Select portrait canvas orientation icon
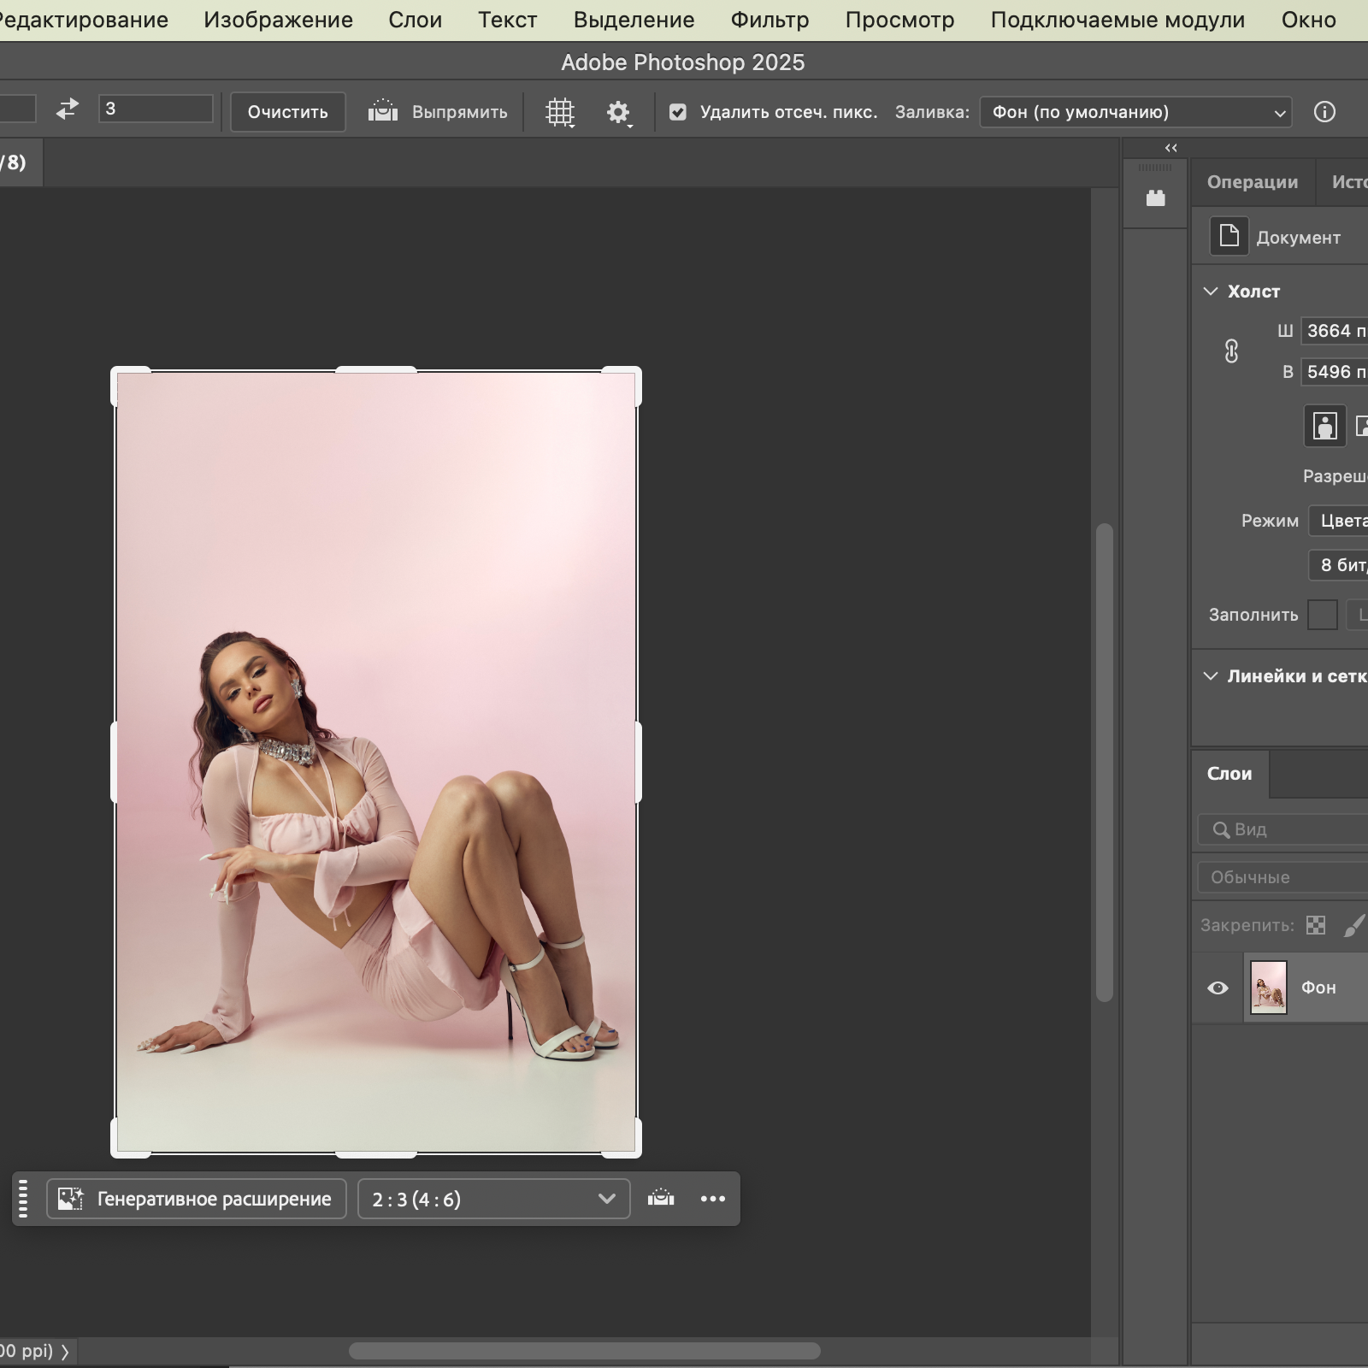Viewport: 1368px width, 1368px height. pos(1324,426)
